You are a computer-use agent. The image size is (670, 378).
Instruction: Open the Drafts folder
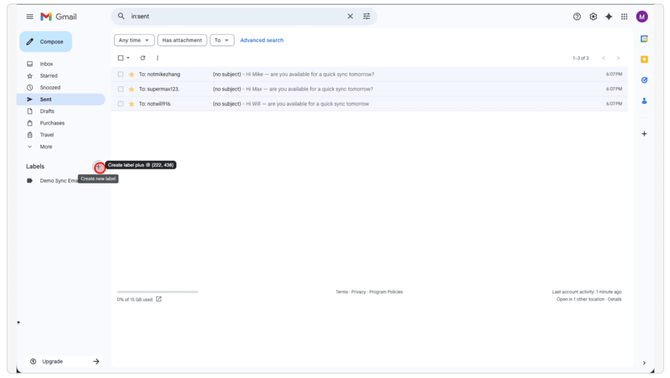[47, 111]
